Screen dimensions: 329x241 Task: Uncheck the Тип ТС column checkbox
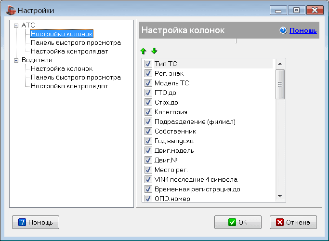(148, 64)
